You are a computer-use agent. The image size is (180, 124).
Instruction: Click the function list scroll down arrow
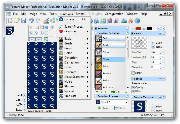pyautogui.click(x=128, y=88)
